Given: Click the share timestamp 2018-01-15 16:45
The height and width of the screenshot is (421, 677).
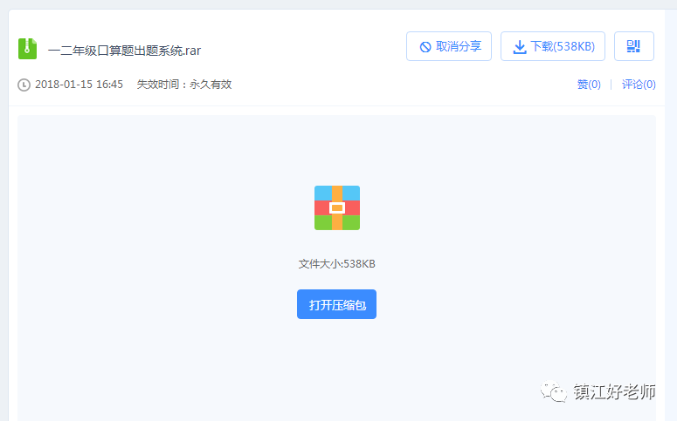Looking at the screenshot, I should pos(79,85).
